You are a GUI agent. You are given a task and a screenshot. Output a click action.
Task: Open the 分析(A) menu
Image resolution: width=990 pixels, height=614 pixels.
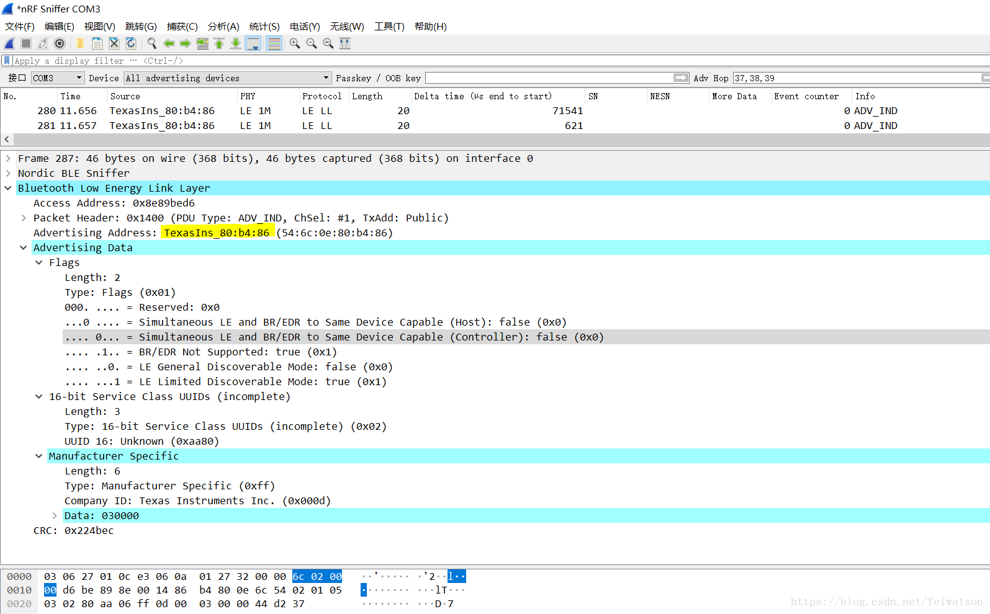pos(223,27)
